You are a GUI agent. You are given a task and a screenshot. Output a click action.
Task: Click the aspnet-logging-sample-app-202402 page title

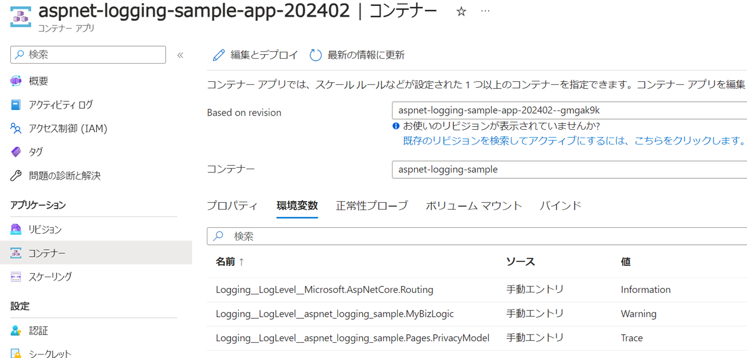(194, 11)
